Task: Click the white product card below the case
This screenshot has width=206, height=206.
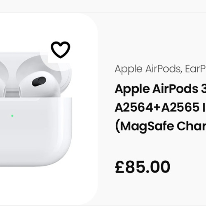Action: tap(48, 185)
